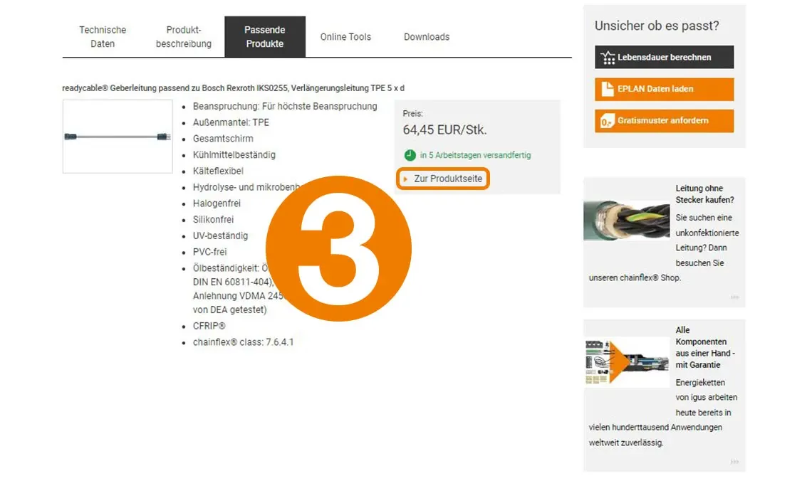Click the Lebensdauer berechnen button
The image size is (812, 498).
(x=664, y=57)
